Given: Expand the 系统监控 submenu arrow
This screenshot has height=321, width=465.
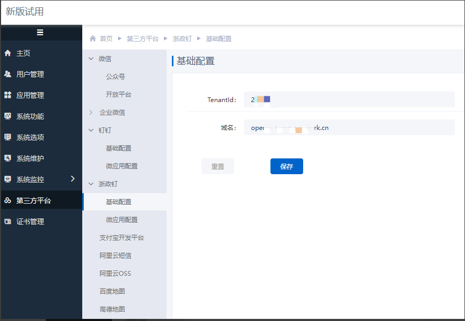Looking at the screenshot, I should 73,179.
